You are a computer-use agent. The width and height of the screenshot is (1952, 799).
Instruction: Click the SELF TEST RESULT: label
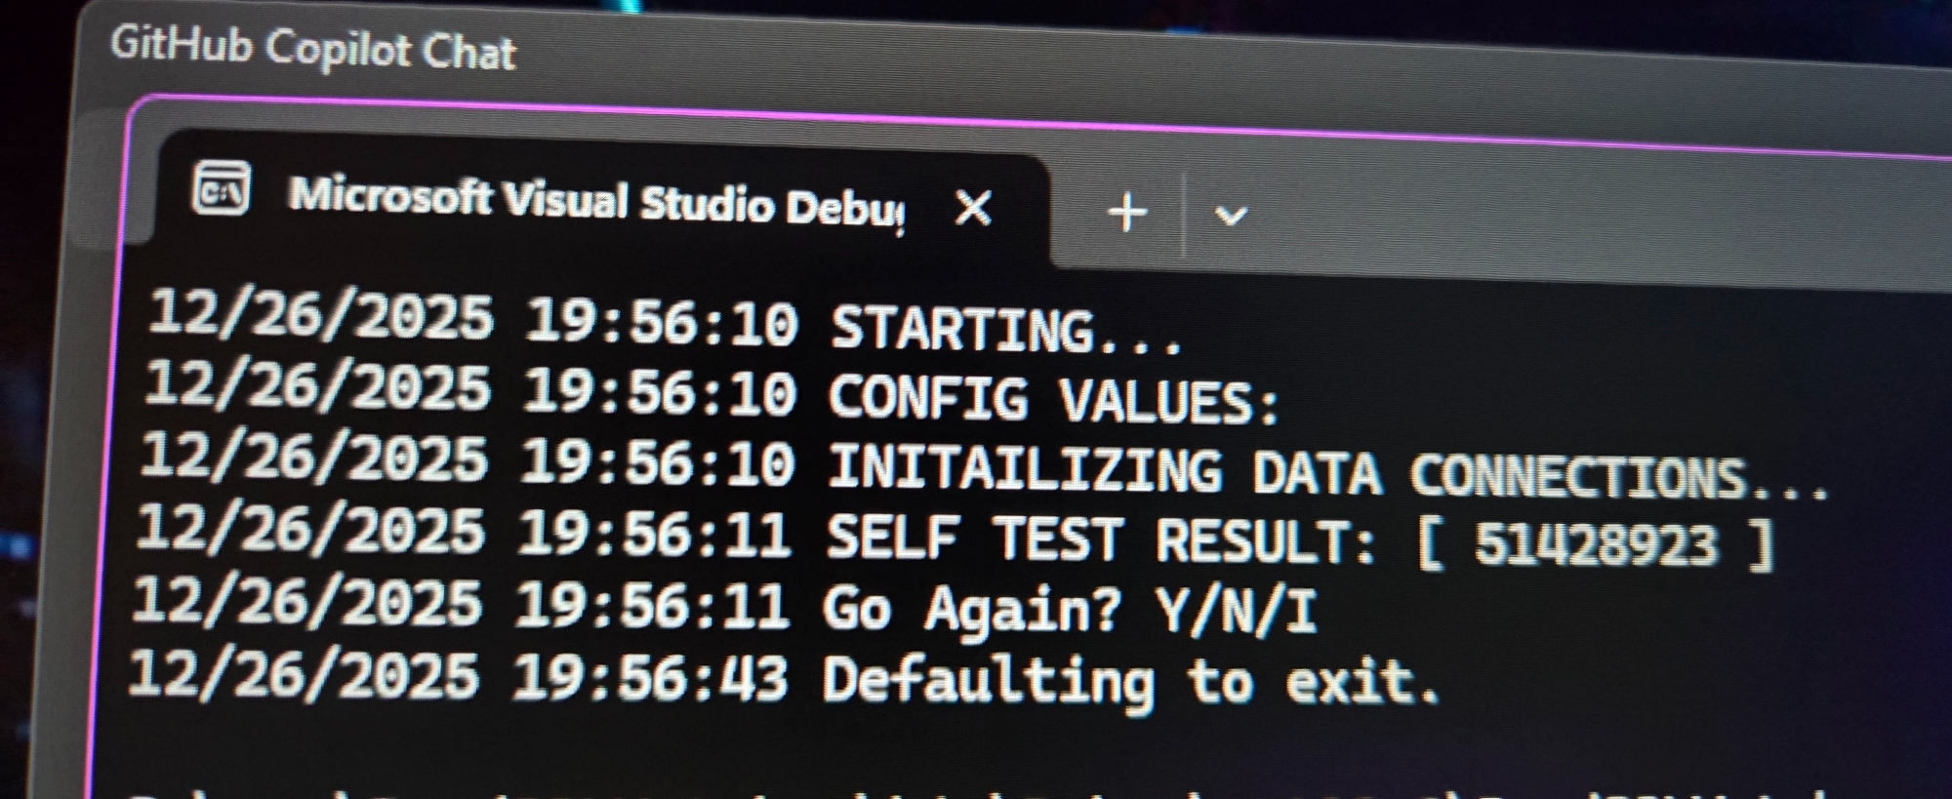tap(1100, 539)
